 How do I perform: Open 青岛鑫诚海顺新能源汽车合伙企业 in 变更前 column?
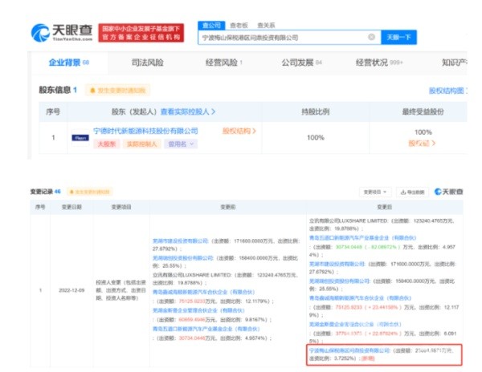pyautogui.click(x=204, y=292)
